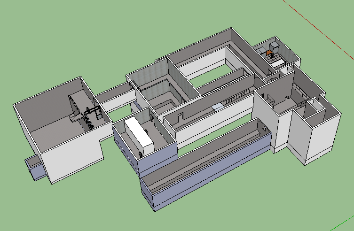
Task: Select the gray cabinet behind the orange chair
Action: [x=274, y=45]
